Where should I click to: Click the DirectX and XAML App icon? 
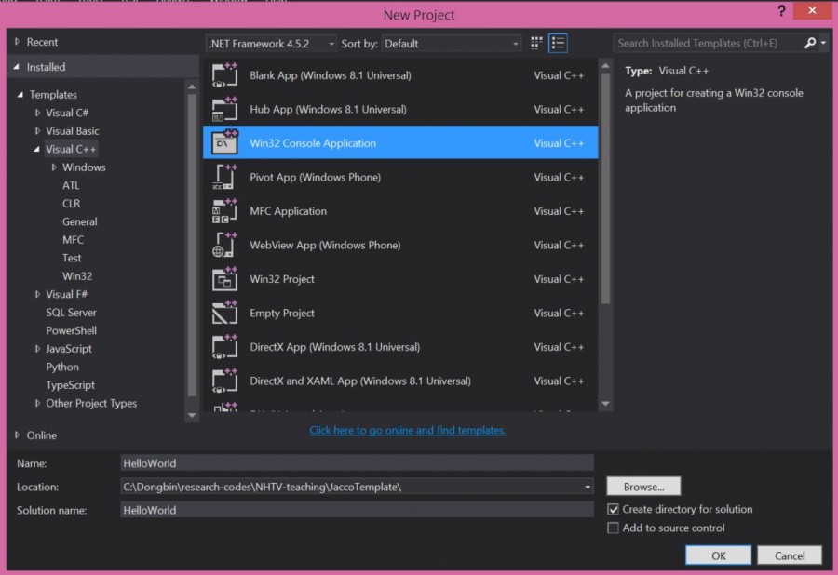pyautogui.click(x=224, y=381)
